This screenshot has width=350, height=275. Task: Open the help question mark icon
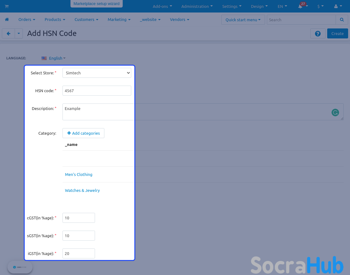click(x=318, y=33)
